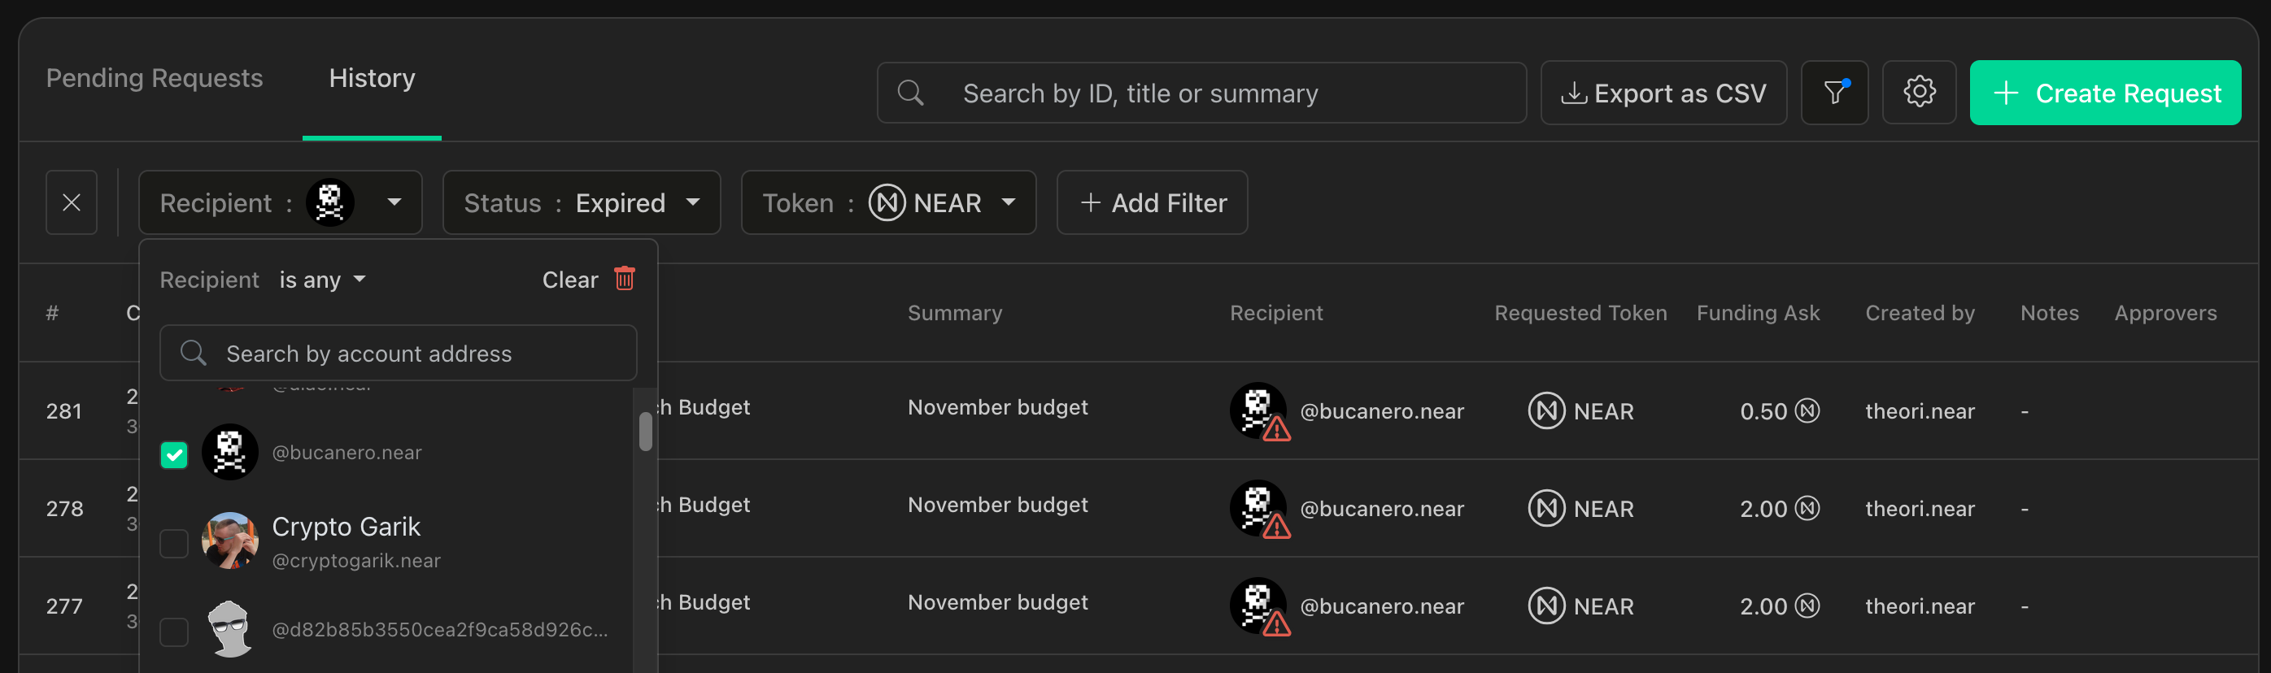
Task: Click recipient avatar in row 277
Action: (x=1258, y=606)
